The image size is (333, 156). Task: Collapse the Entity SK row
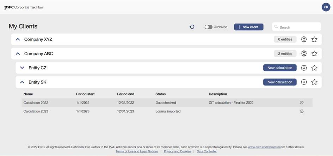[22, 82]
